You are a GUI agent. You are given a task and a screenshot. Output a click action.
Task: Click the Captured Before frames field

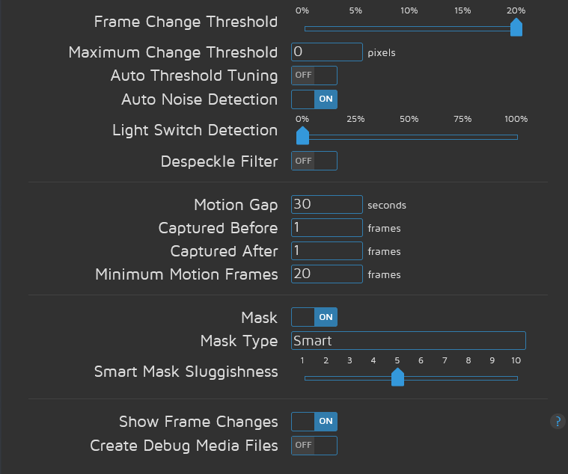[327, 228]
